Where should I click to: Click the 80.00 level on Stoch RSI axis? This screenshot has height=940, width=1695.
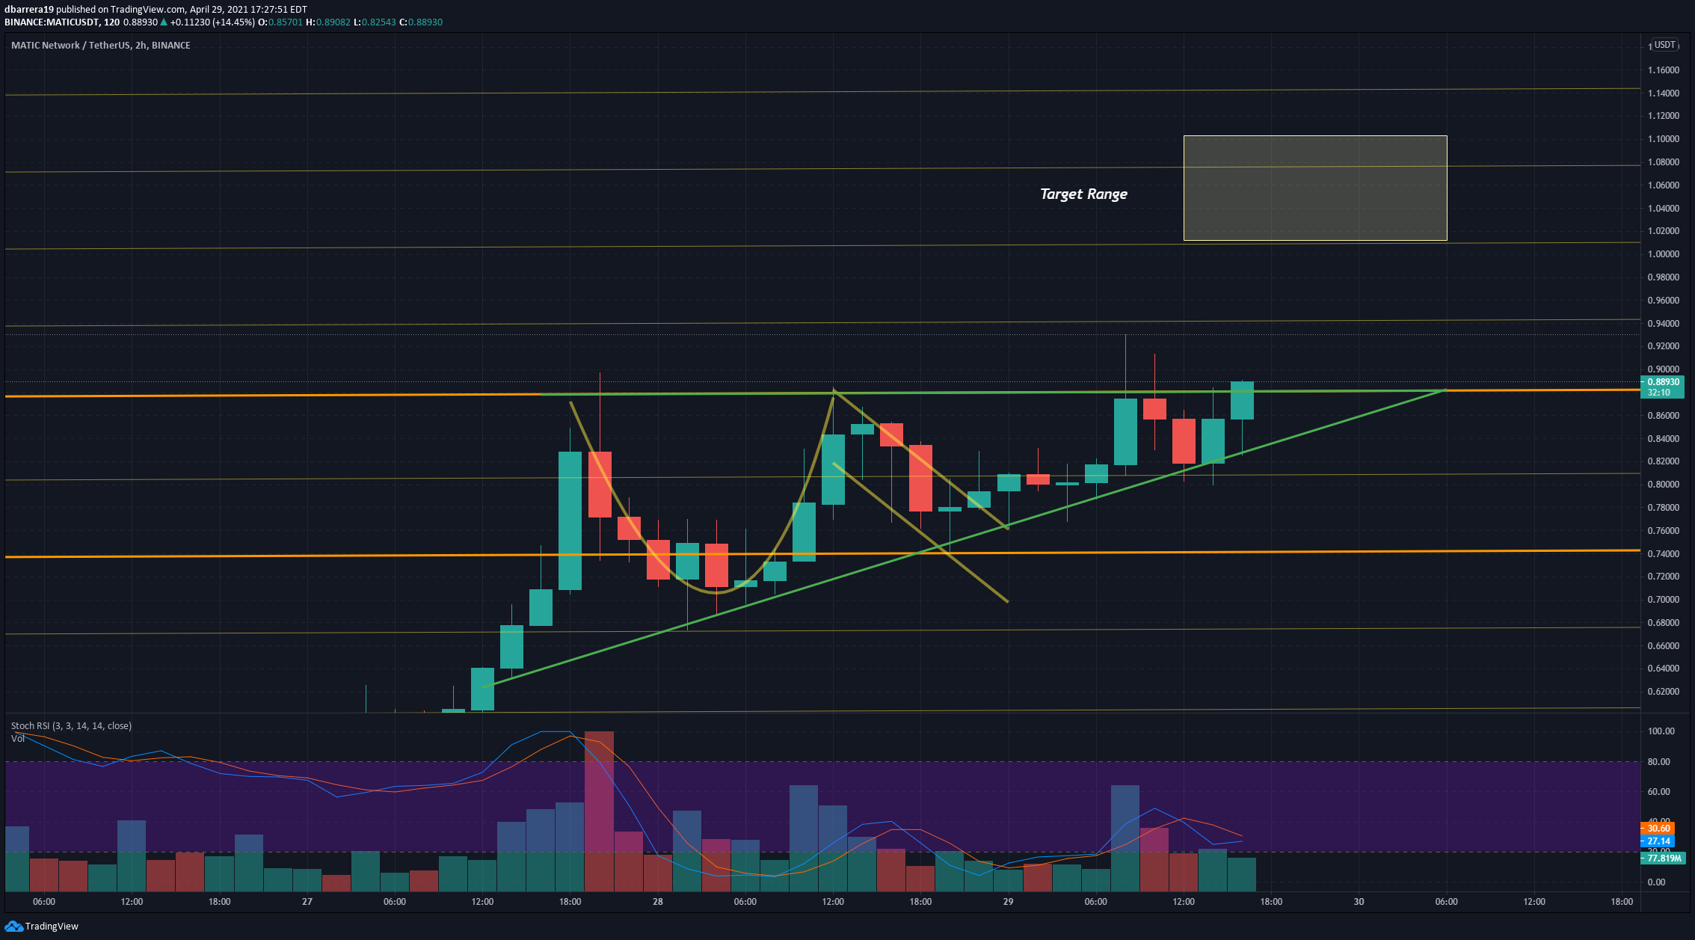(x=1658, y=761)
